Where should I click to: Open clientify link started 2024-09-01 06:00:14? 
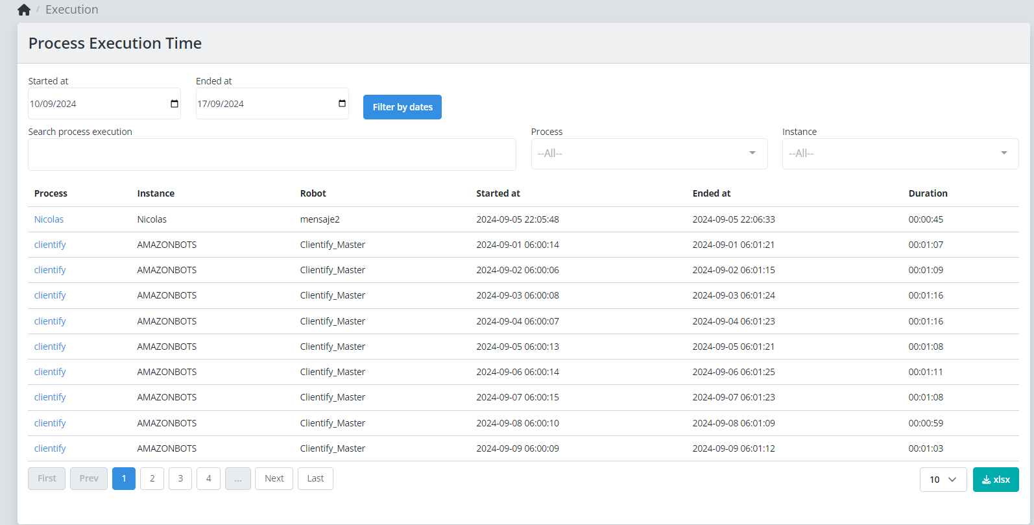[50, 245]
